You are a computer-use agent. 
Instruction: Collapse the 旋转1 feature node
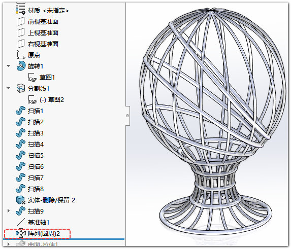[x=9, y=66]
